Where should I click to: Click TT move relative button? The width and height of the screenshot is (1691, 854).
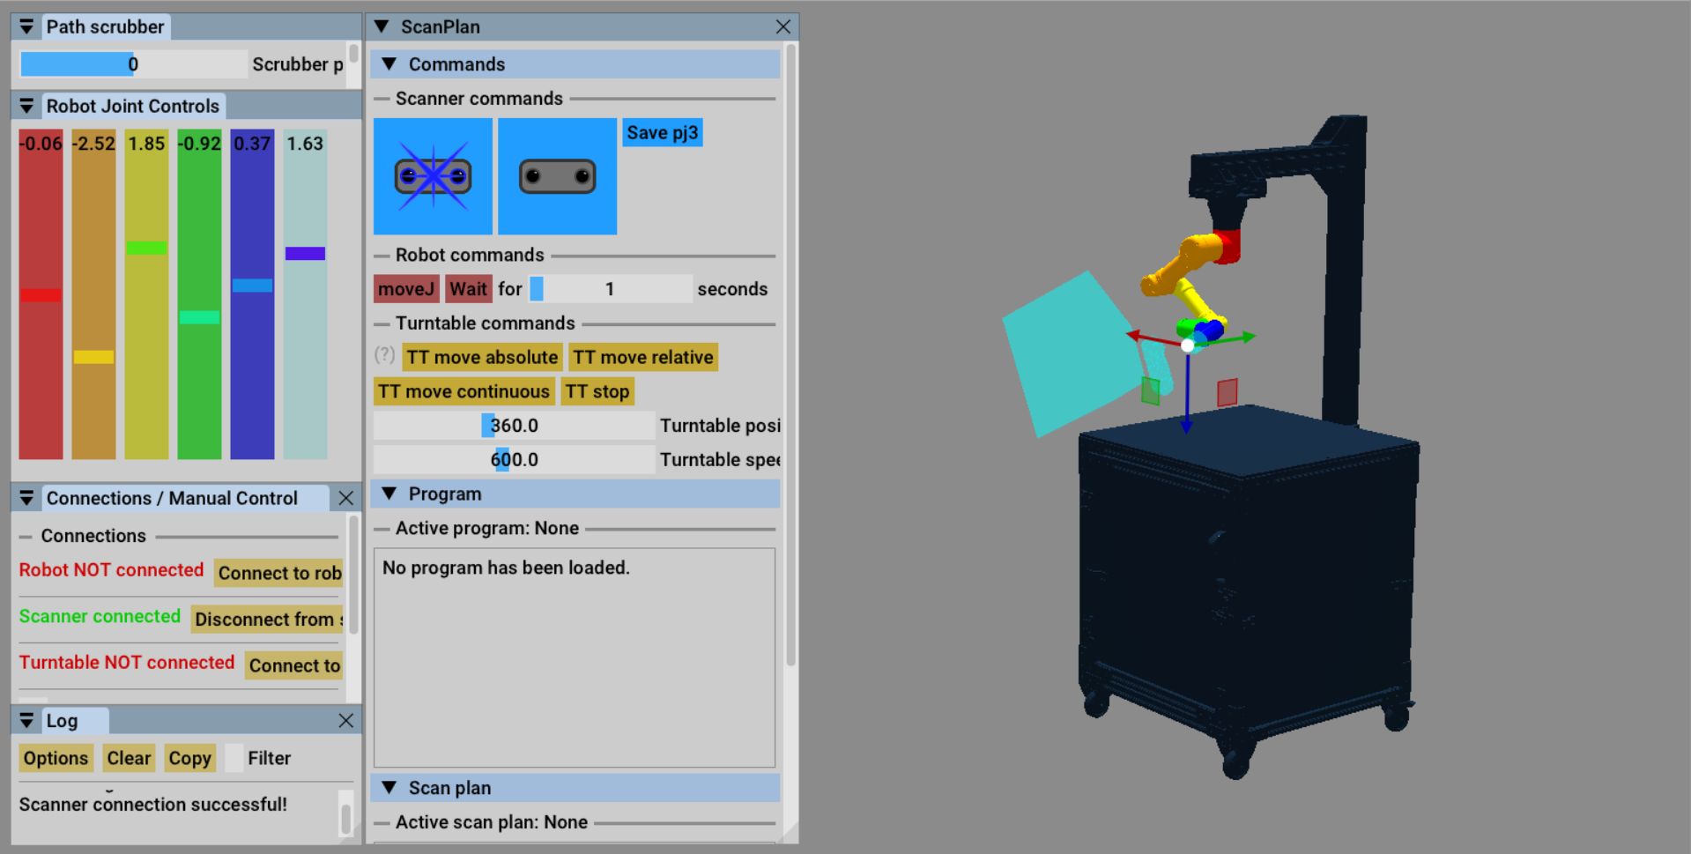tap(643, 357)
